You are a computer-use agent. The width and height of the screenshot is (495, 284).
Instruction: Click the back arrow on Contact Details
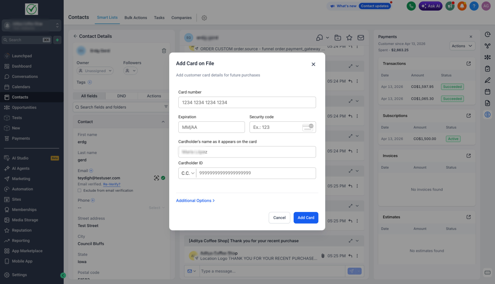[x=75, y=36]
